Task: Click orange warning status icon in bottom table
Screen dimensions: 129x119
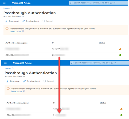Action: [x=121, y=109]
